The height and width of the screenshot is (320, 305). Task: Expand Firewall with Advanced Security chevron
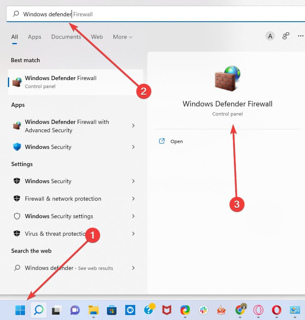point(134,126)
